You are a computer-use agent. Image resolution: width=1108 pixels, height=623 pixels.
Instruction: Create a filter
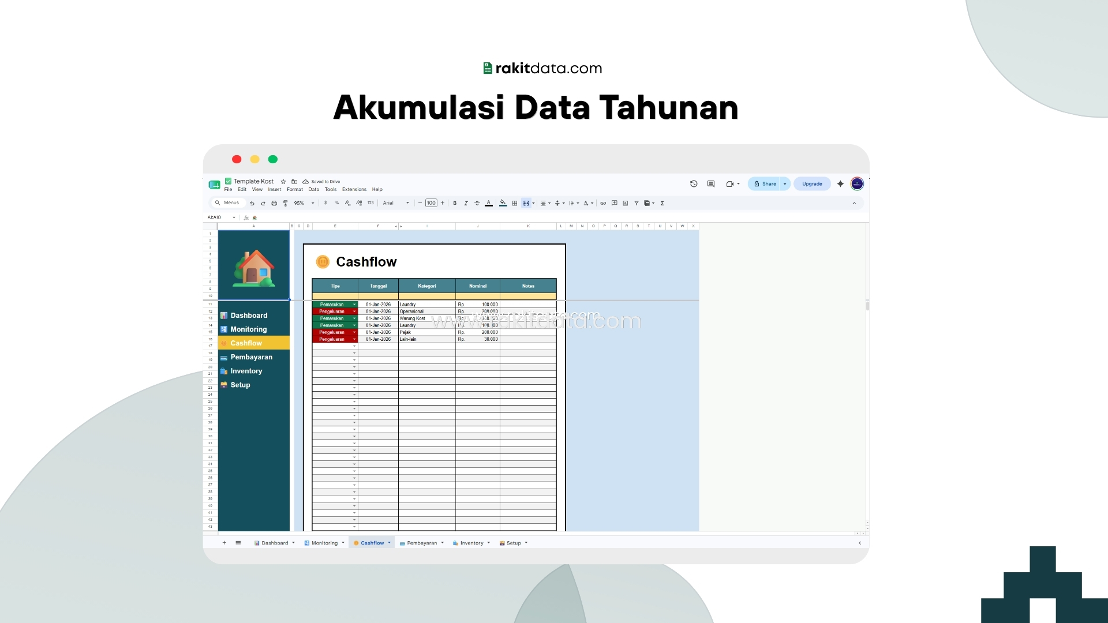[637, 203]
